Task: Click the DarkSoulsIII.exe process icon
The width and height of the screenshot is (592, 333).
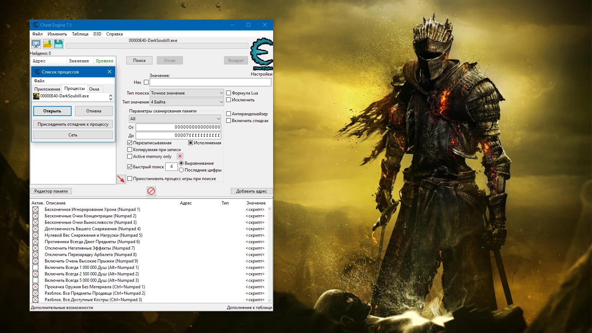Action: pyautogui.click(x=36, y=96)
